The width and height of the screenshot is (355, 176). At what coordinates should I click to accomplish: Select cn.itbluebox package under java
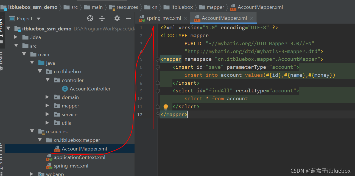point(68,72)
